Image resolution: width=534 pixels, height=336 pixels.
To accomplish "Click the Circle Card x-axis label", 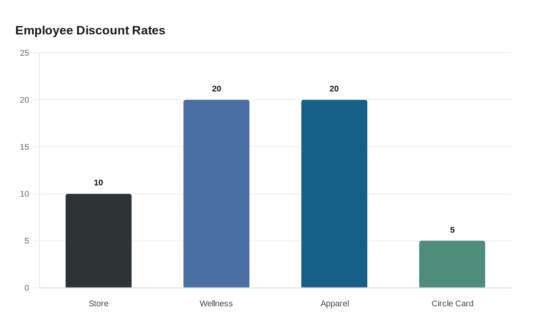I will pyautogui.click(x=452, y=304).
